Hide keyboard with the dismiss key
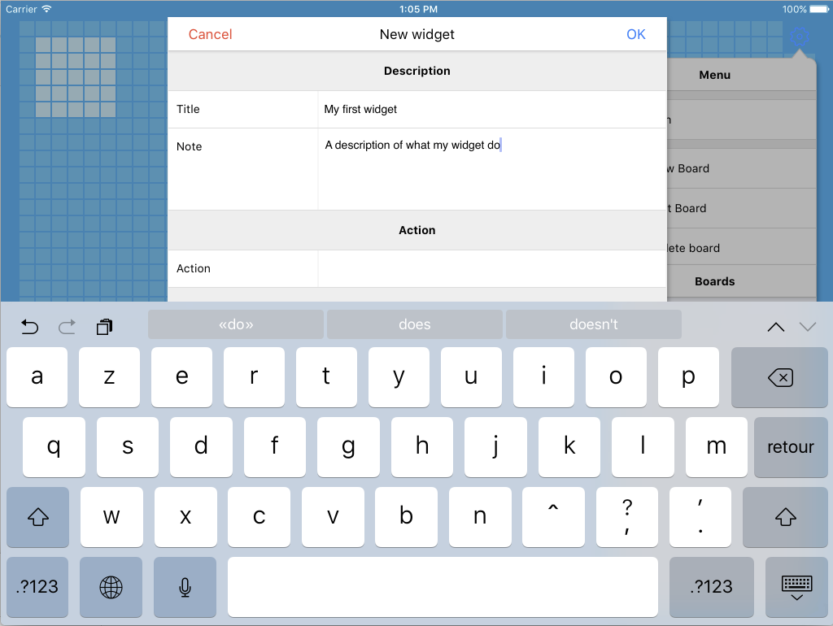 (x=796, y=587)
